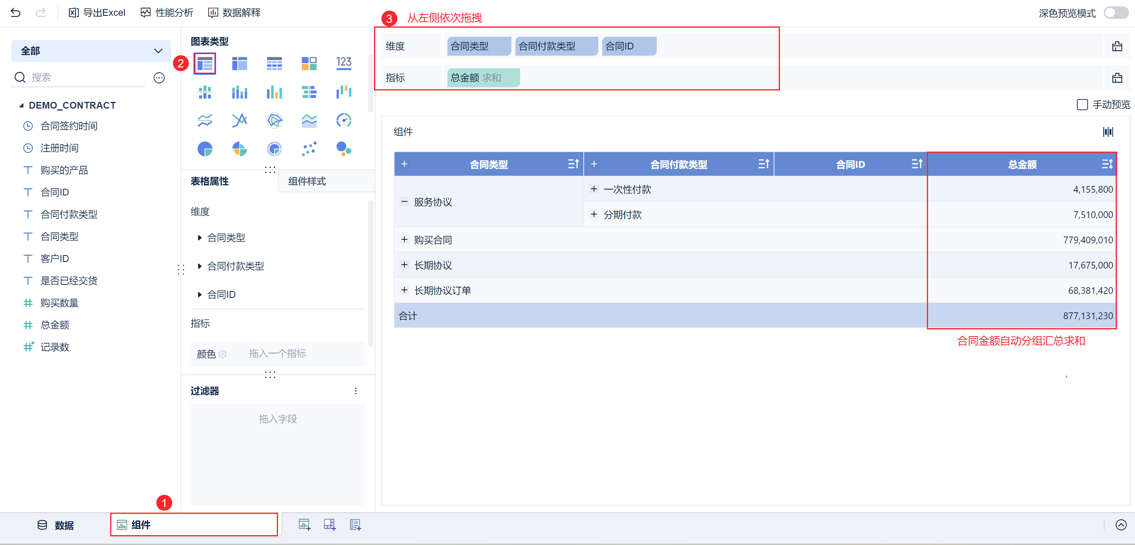Choose the gauge dashboard chart icon
1135x545 pixels.
(343, 120)
